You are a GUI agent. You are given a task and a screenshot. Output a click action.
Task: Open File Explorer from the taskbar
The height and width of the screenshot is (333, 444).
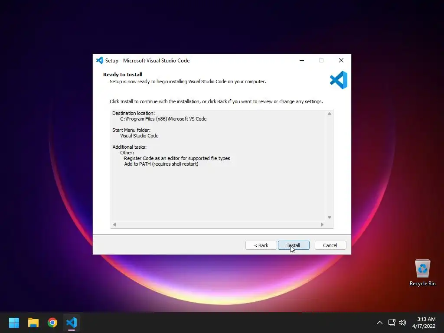pyautogui.click(x=33, y=323)
